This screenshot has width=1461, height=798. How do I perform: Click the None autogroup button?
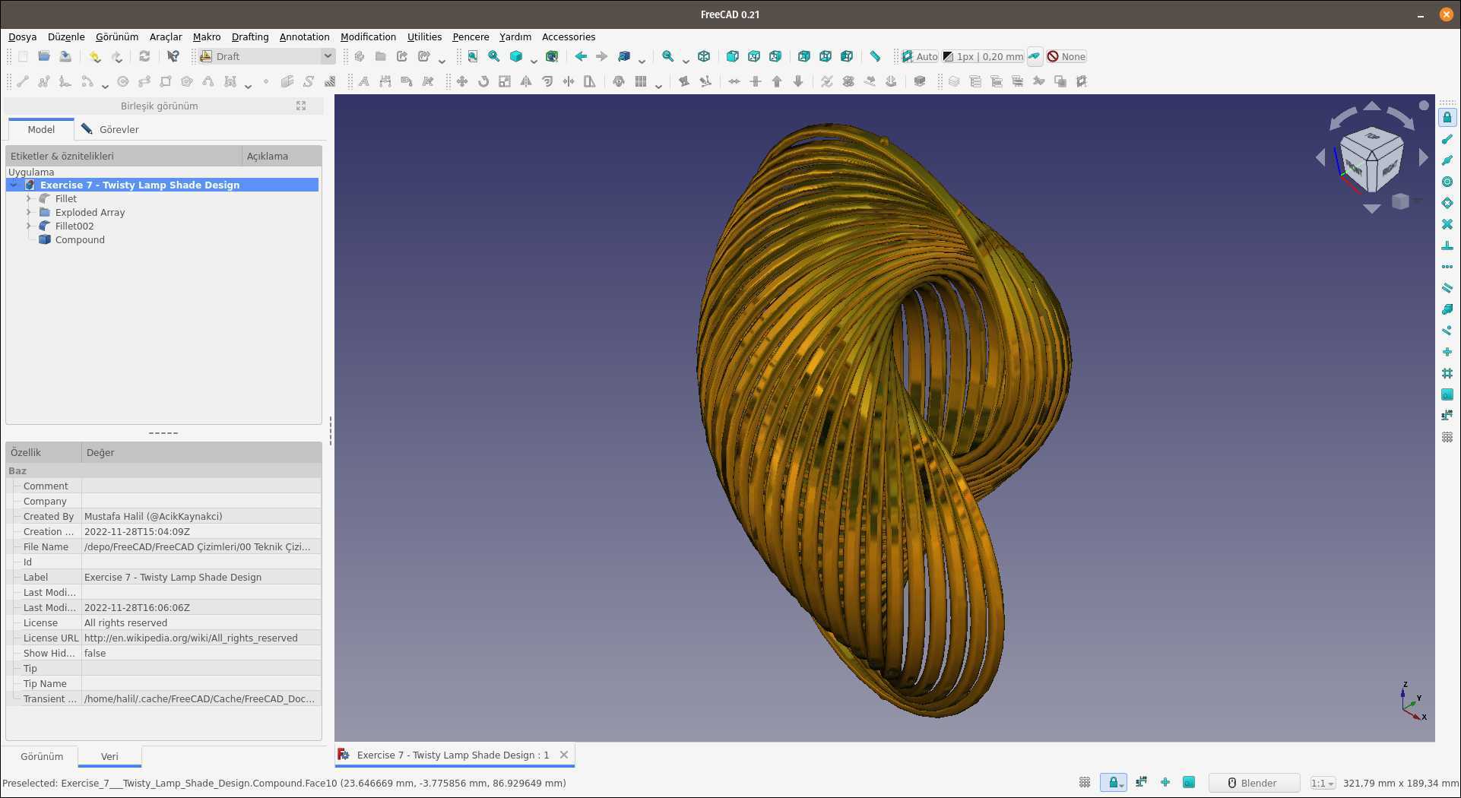tap(1066, 56)
